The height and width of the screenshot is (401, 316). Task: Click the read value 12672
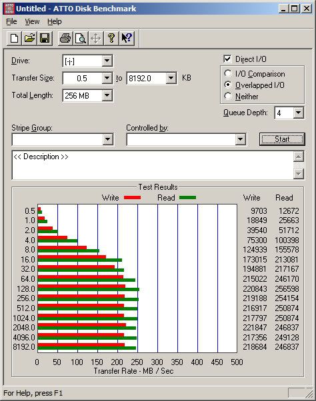tap(289, 210)
